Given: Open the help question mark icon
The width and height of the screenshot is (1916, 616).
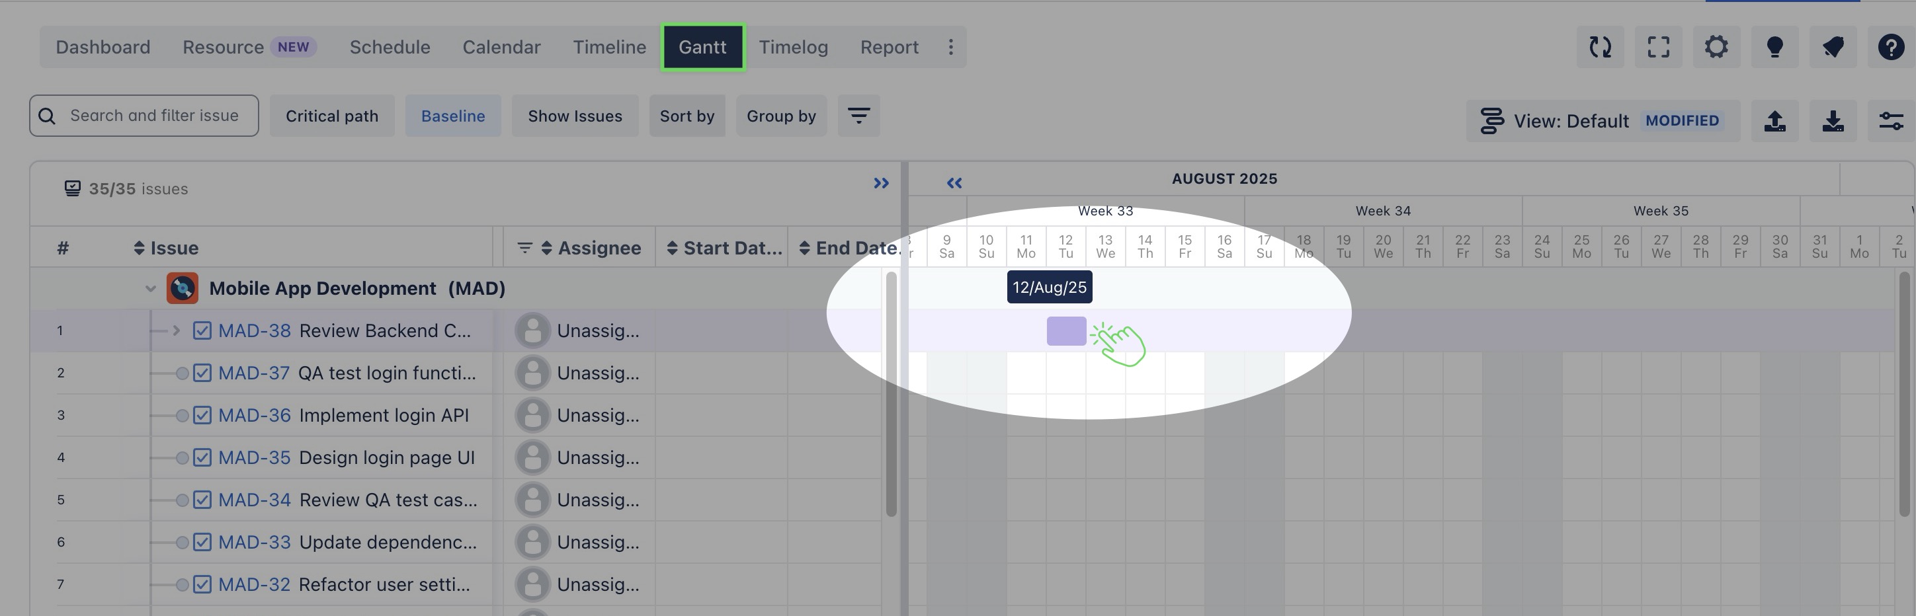Looking at the screenshot, I should [x=1891, y=48].
